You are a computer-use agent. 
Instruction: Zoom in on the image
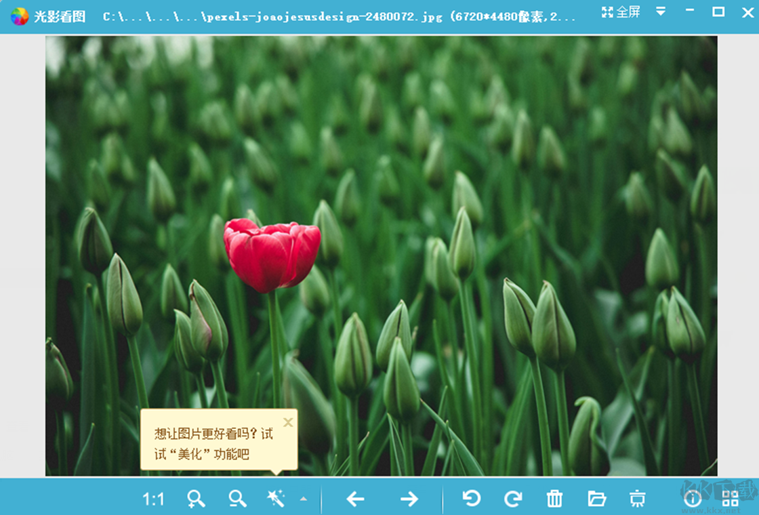[196, 499]
